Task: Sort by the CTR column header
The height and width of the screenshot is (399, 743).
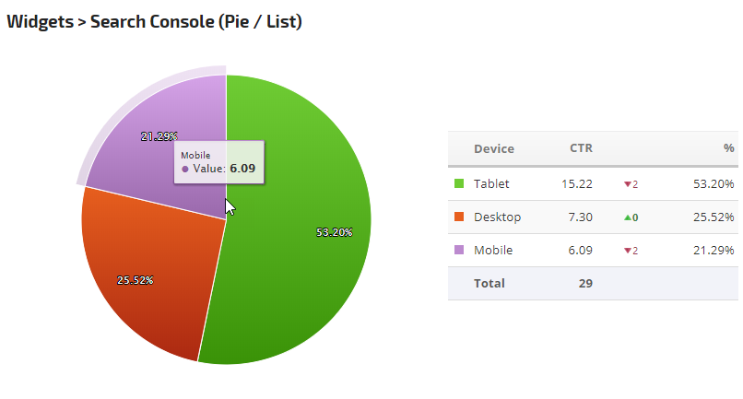Action: pos(581,148)
